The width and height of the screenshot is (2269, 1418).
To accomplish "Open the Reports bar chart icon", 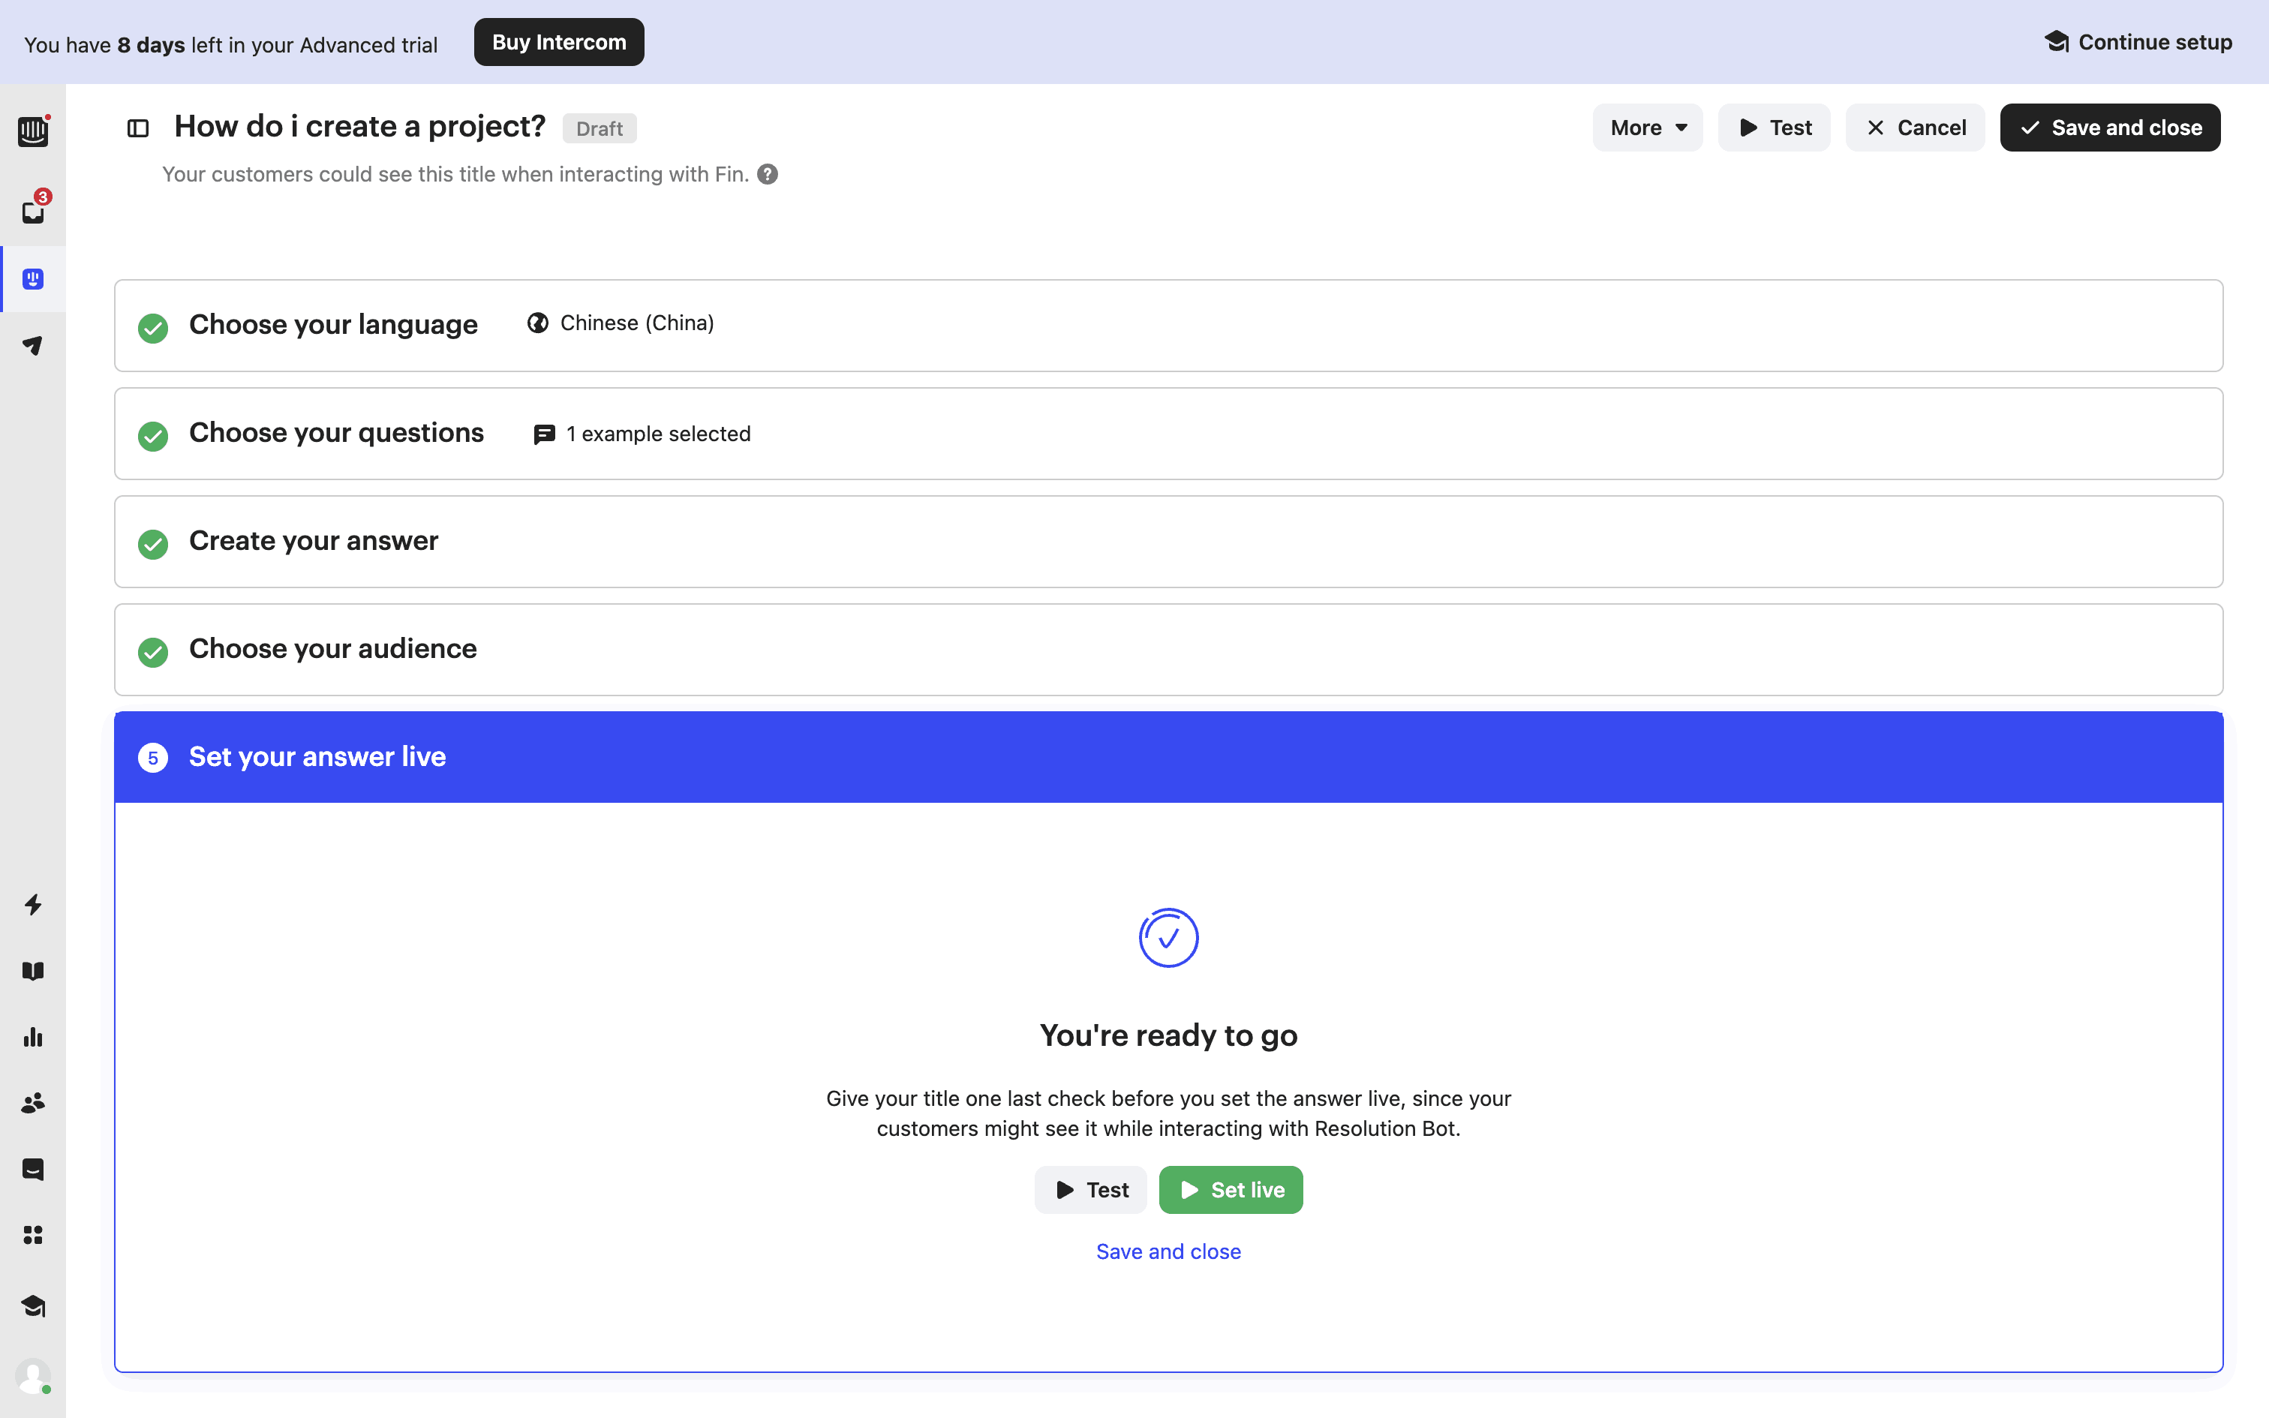I will coord(33,1036).
